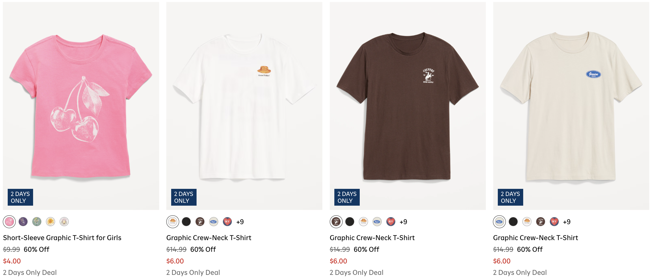This screenshot has height=278, width=651.
Task: Pick the fishing hat swatch under the brown shirt
Action: click(363, 222)
